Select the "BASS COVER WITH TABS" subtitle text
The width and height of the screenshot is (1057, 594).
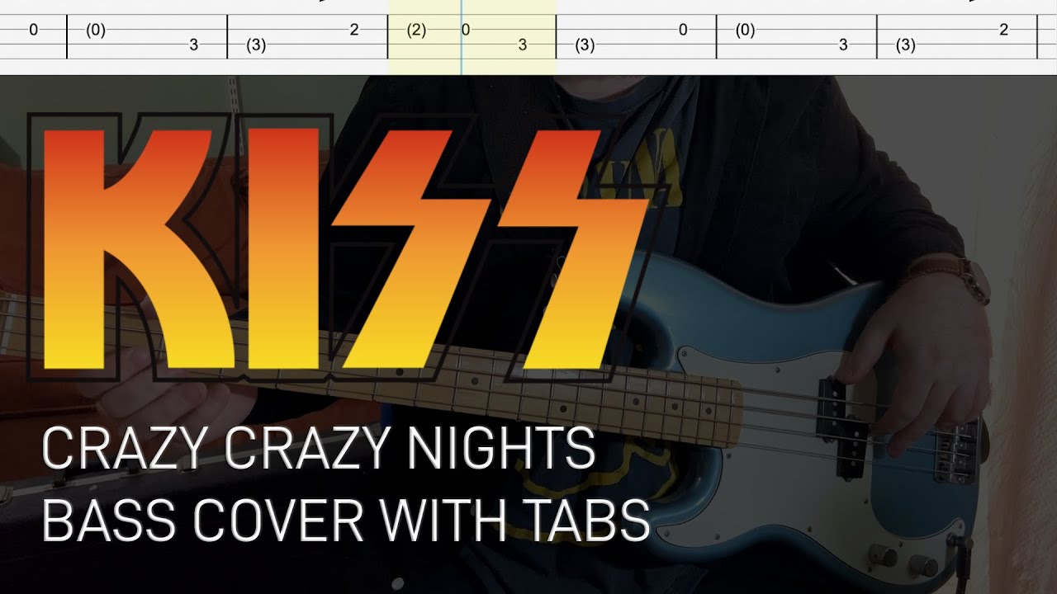346,520
